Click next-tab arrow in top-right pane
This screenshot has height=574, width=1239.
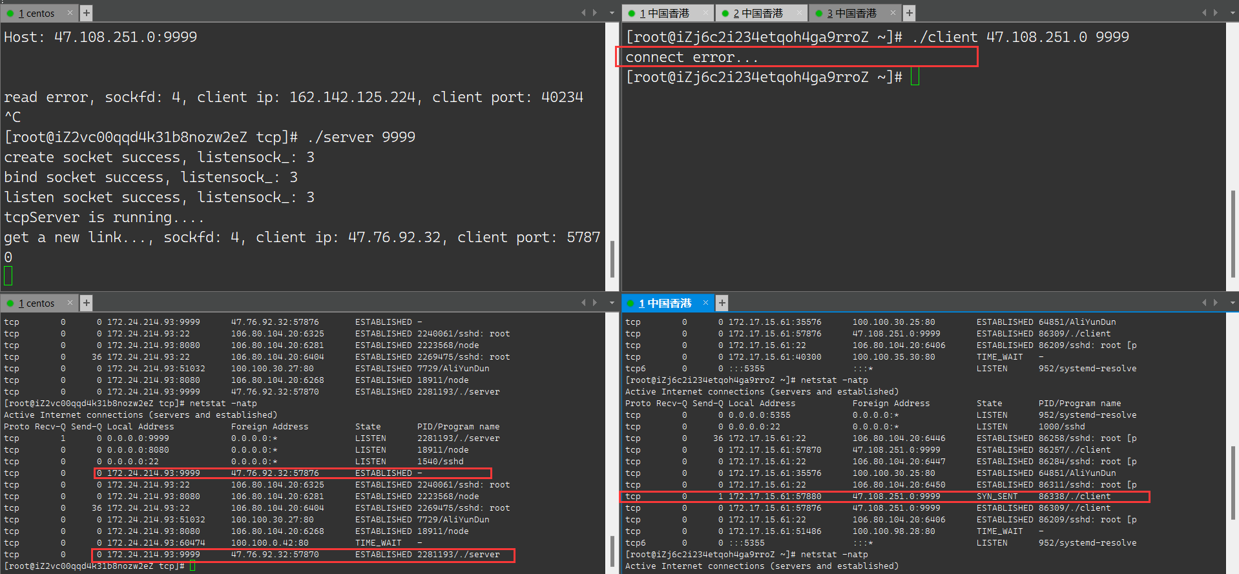[1216, 13]
